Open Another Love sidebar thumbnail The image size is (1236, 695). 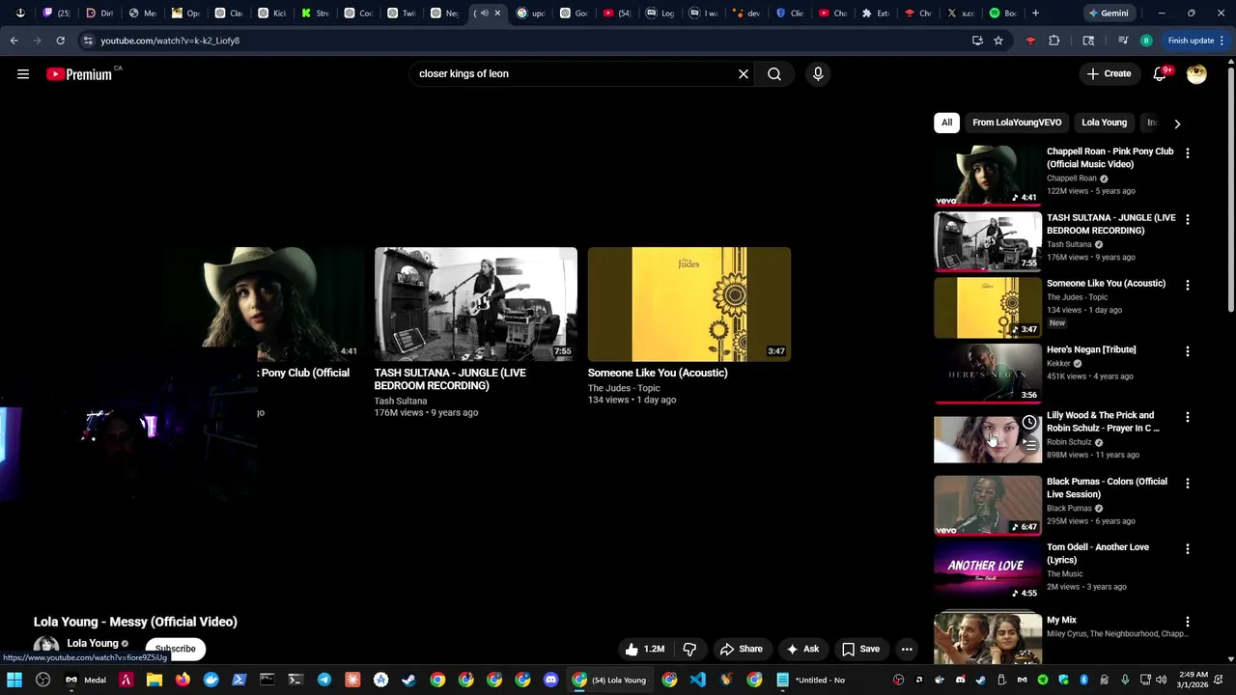click(987, 571)
